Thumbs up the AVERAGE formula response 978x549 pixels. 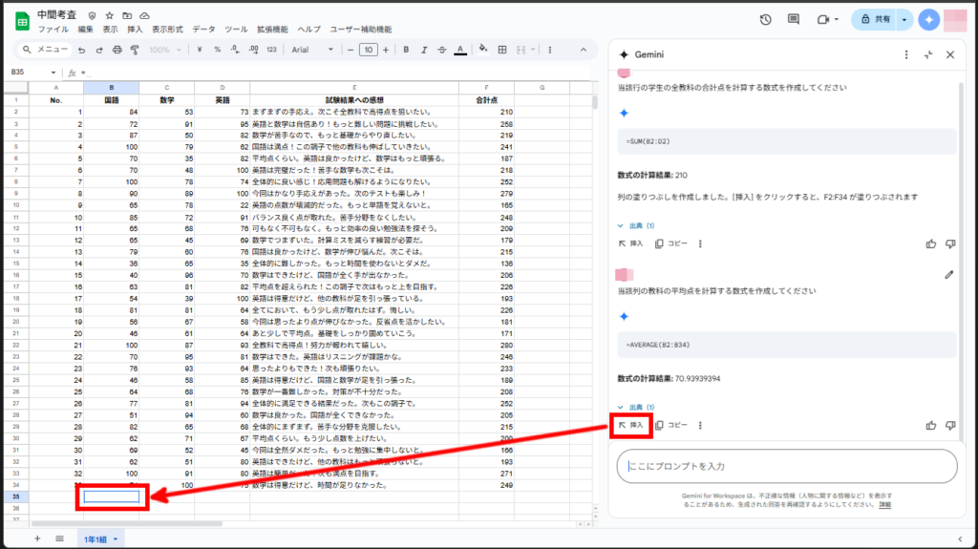[x=930, y=426]
